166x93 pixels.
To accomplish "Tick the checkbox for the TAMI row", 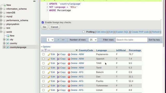I will tap(43, 63).
